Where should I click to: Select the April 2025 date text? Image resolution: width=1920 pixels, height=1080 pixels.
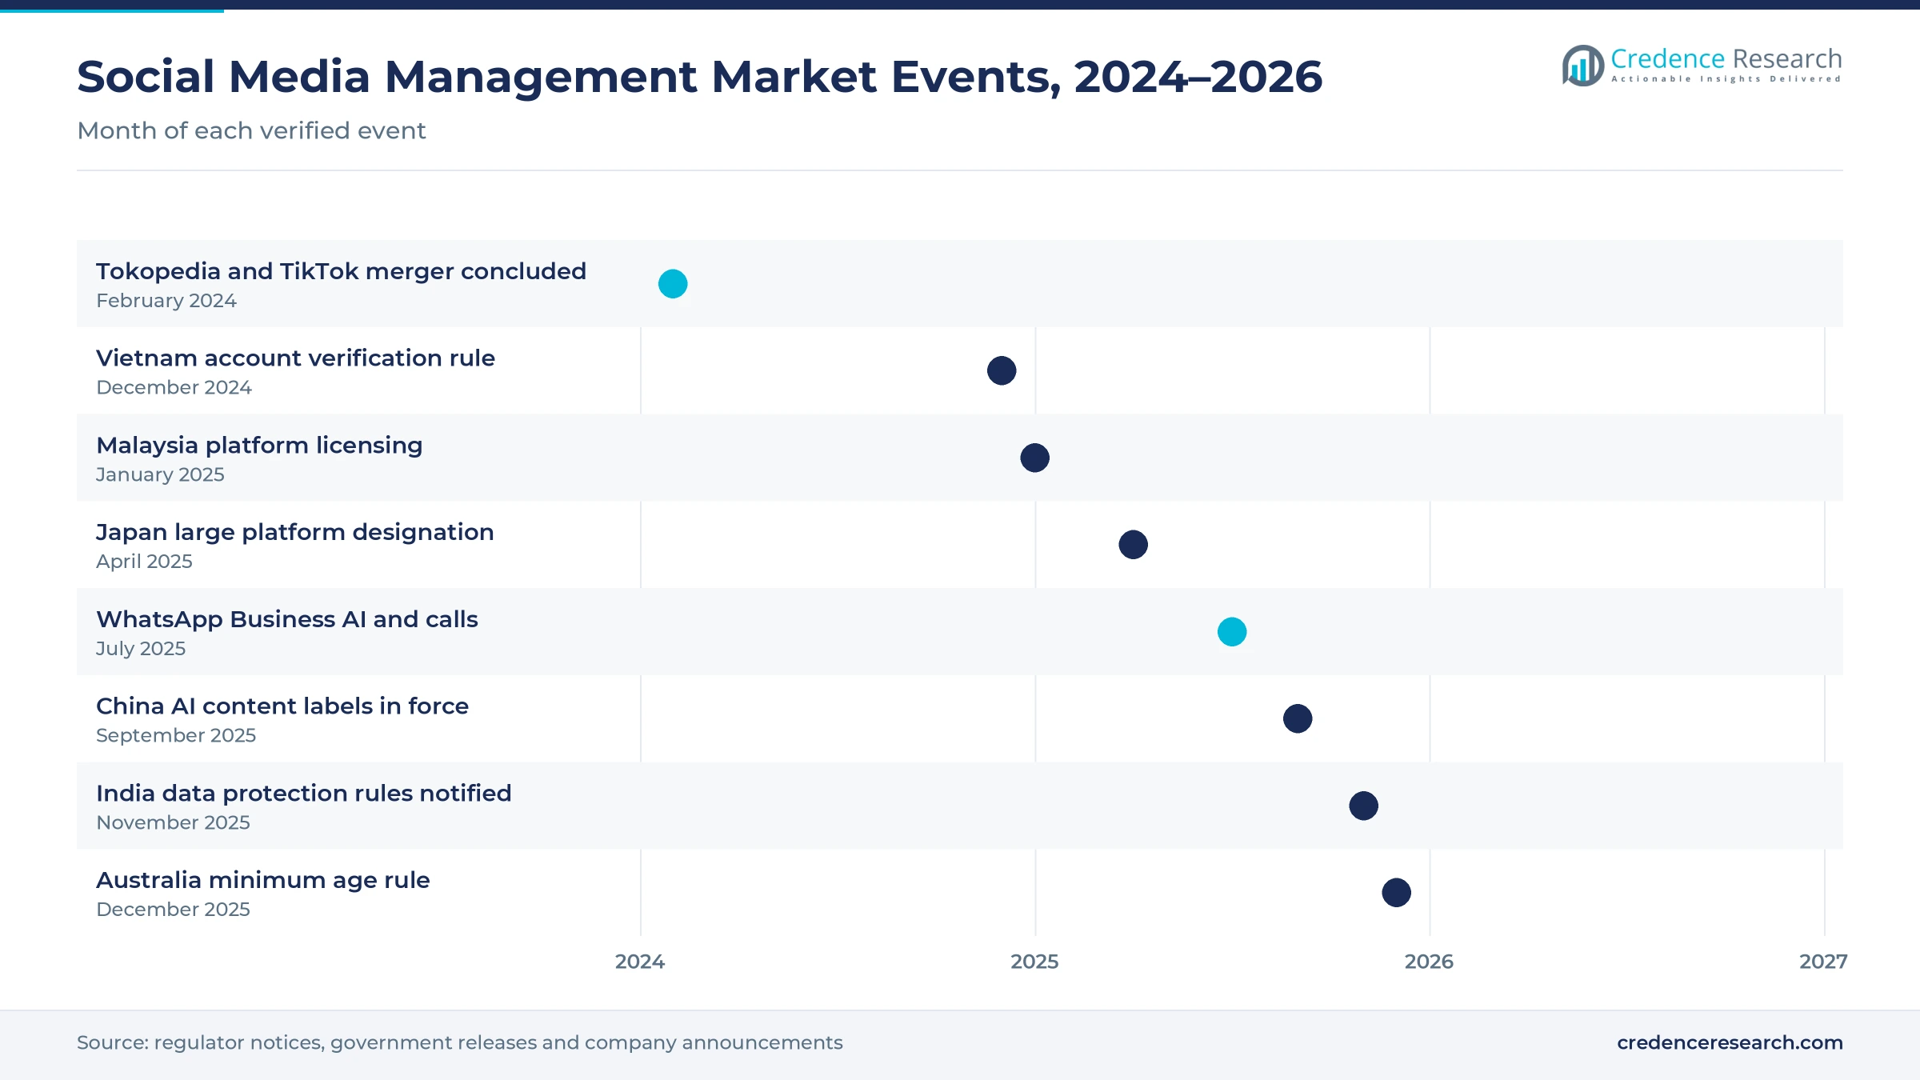(x=144, y=562)
